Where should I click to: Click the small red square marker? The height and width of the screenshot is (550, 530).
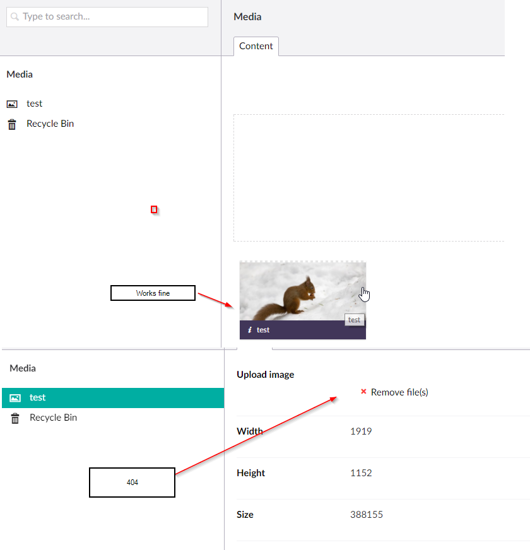coord(154,209)
